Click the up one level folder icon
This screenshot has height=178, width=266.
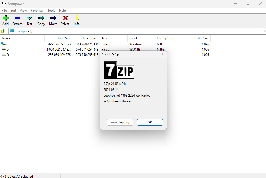point(3,31)
